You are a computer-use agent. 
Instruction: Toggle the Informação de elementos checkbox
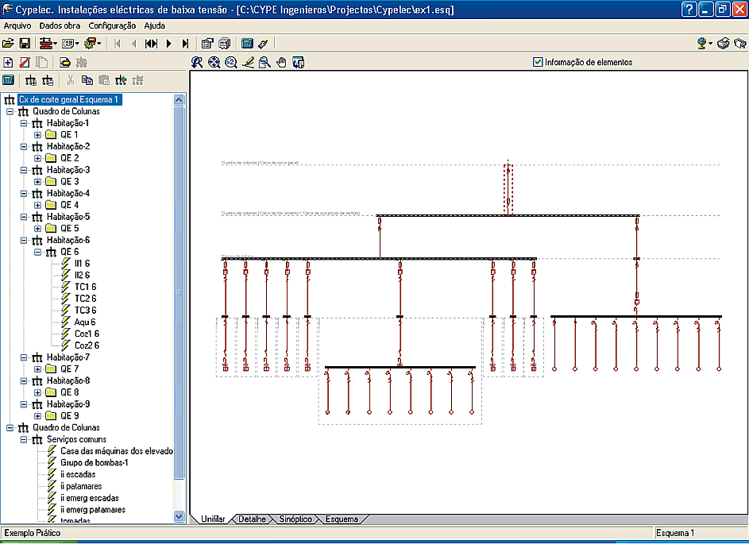click(x=538, y=62)
